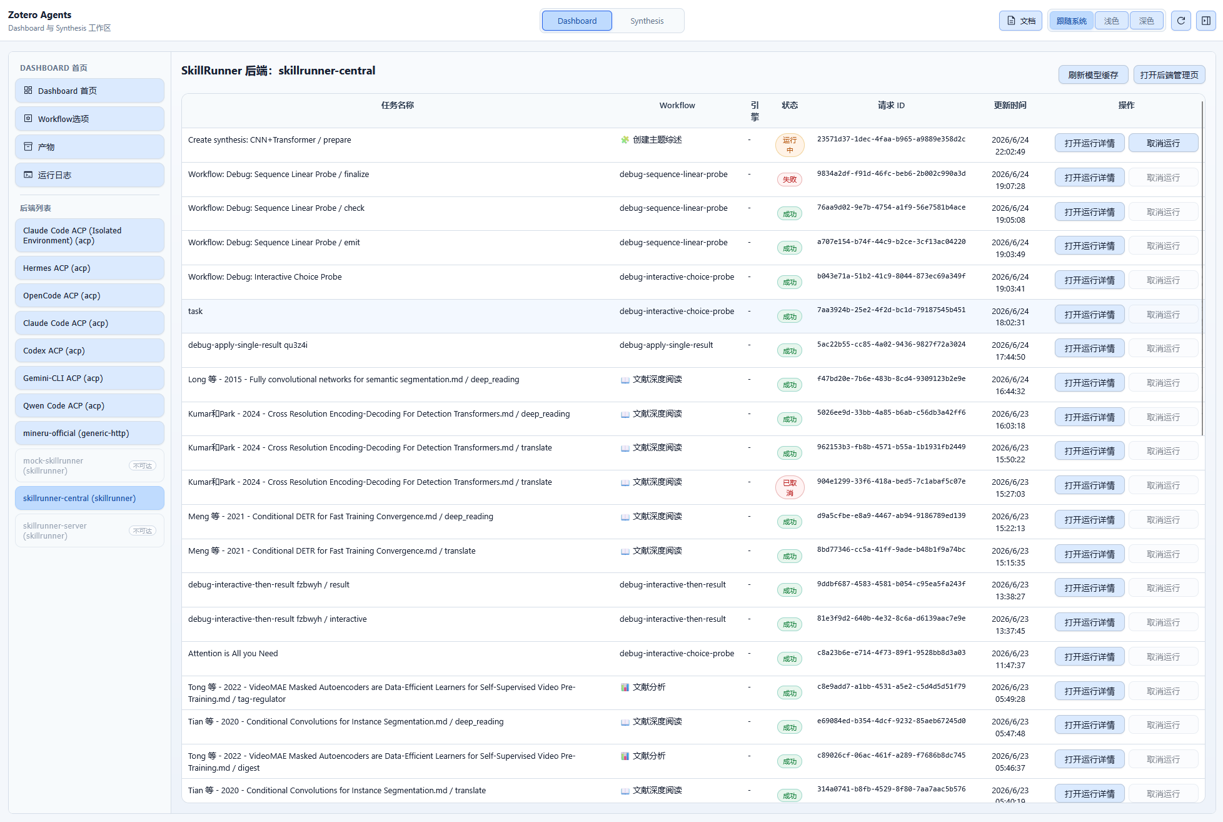Switch theme to 深色
1223x822 pixels.
tap(1146, 21)
